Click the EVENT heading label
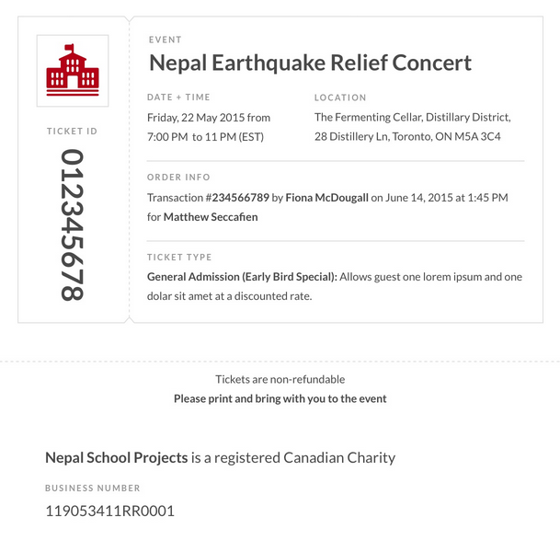The image size is (560, 540). (165, 40)
